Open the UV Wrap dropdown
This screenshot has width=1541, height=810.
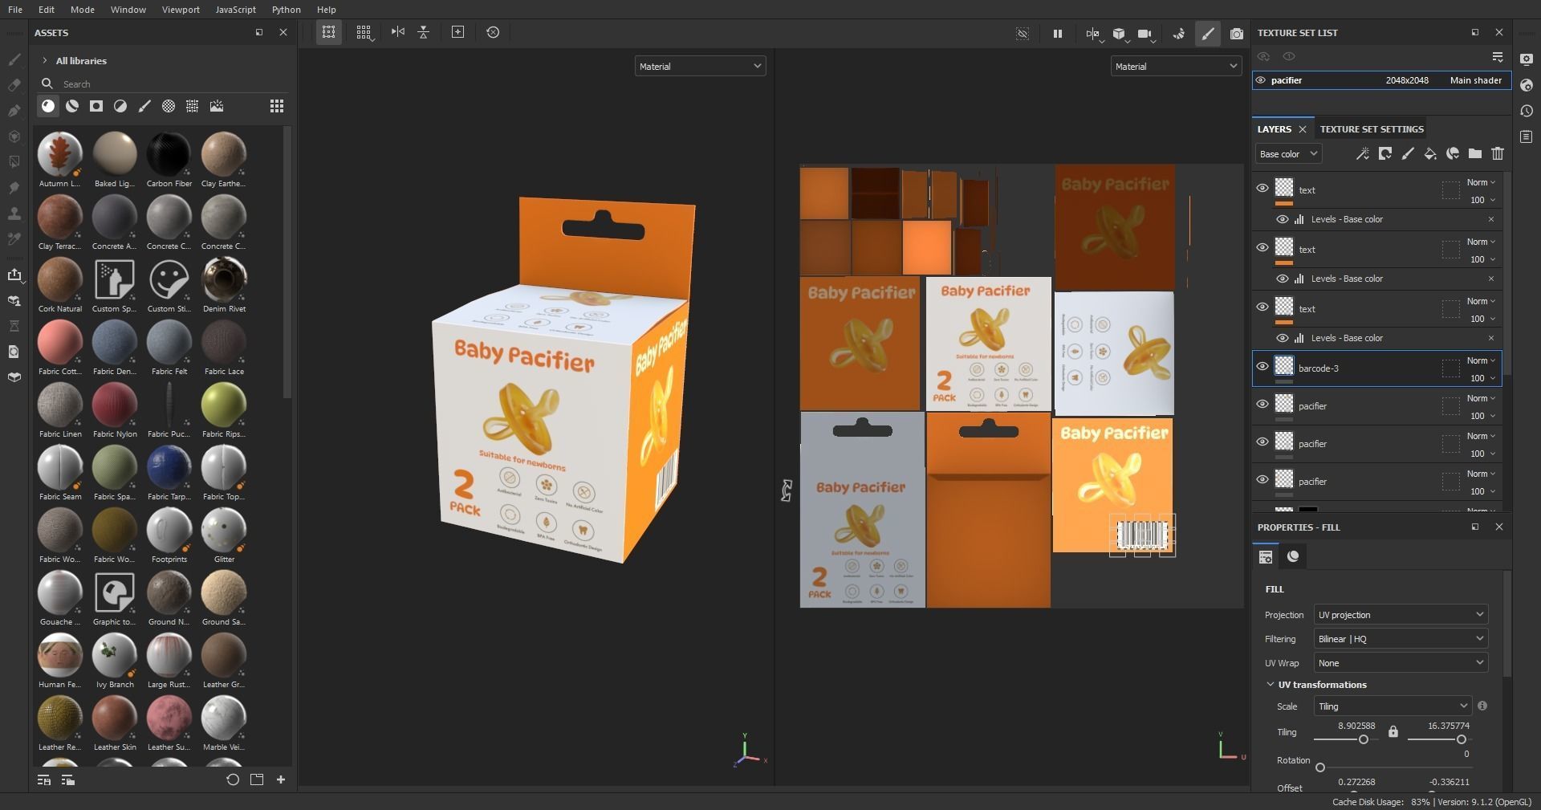(x=1401, y=663)
